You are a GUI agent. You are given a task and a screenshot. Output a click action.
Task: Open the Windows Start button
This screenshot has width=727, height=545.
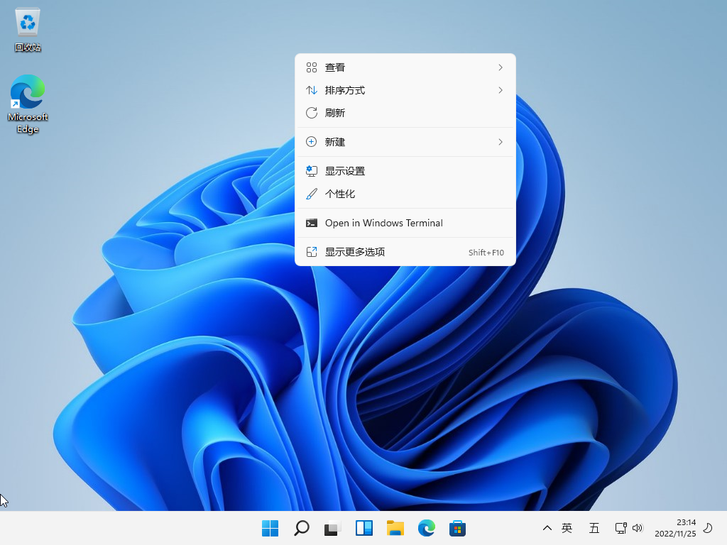pos(270,528)
